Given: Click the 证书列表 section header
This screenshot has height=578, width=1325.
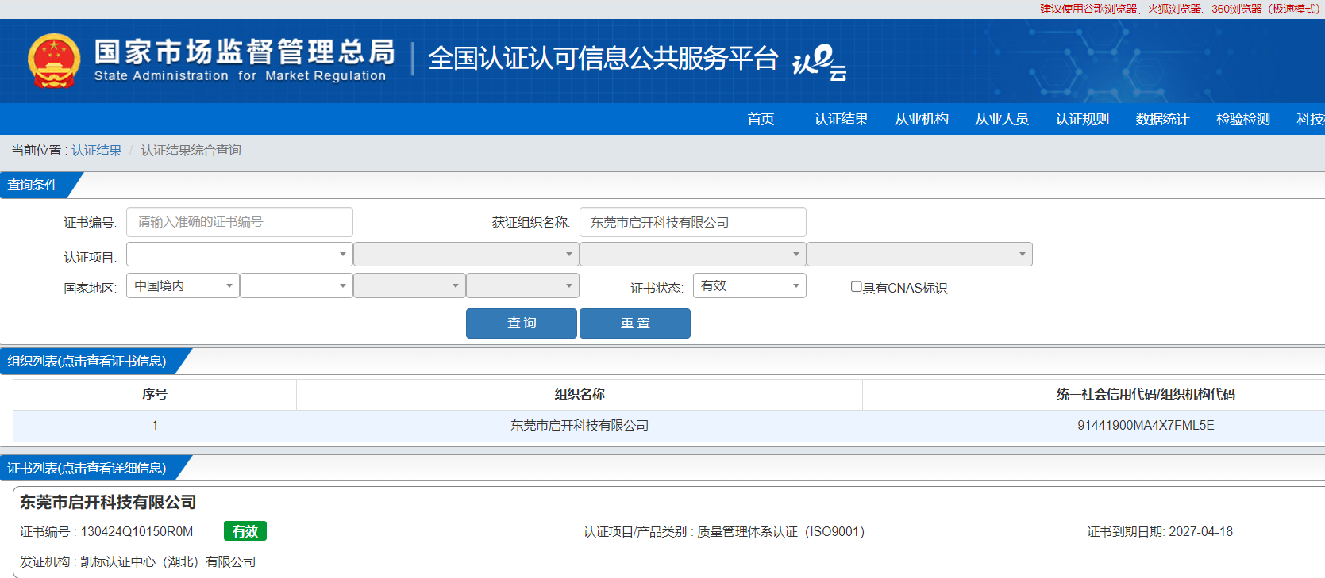Looking at the screenshot, I should 87,468.
